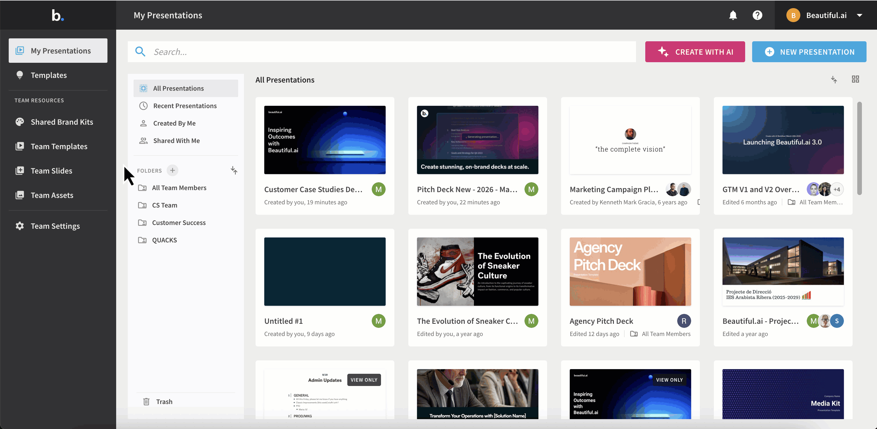Screen dimensions: 877x429
Task: Click R avatar on Agency Pitch Deck card
Action: click(x=684, y=321)
